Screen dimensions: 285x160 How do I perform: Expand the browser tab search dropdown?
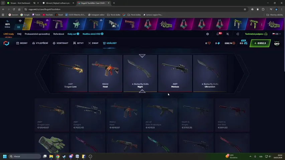(x=3, y=3)
